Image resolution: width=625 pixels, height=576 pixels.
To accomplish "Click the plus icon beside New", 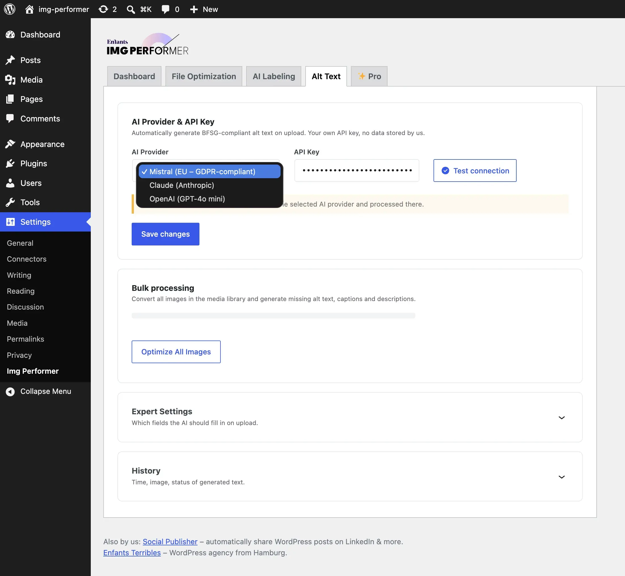I will [194, 9].
